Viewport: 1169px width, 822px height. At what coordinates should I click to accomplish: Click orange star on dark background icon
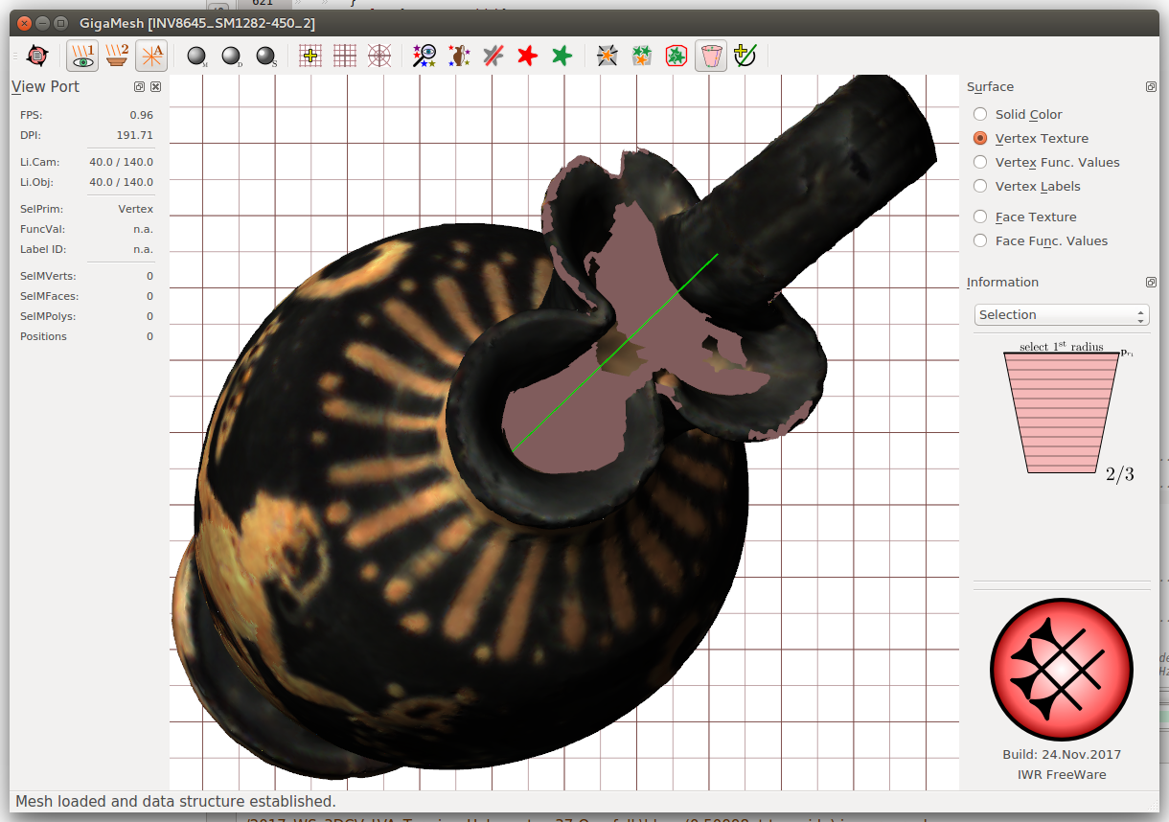click(607, 57)
